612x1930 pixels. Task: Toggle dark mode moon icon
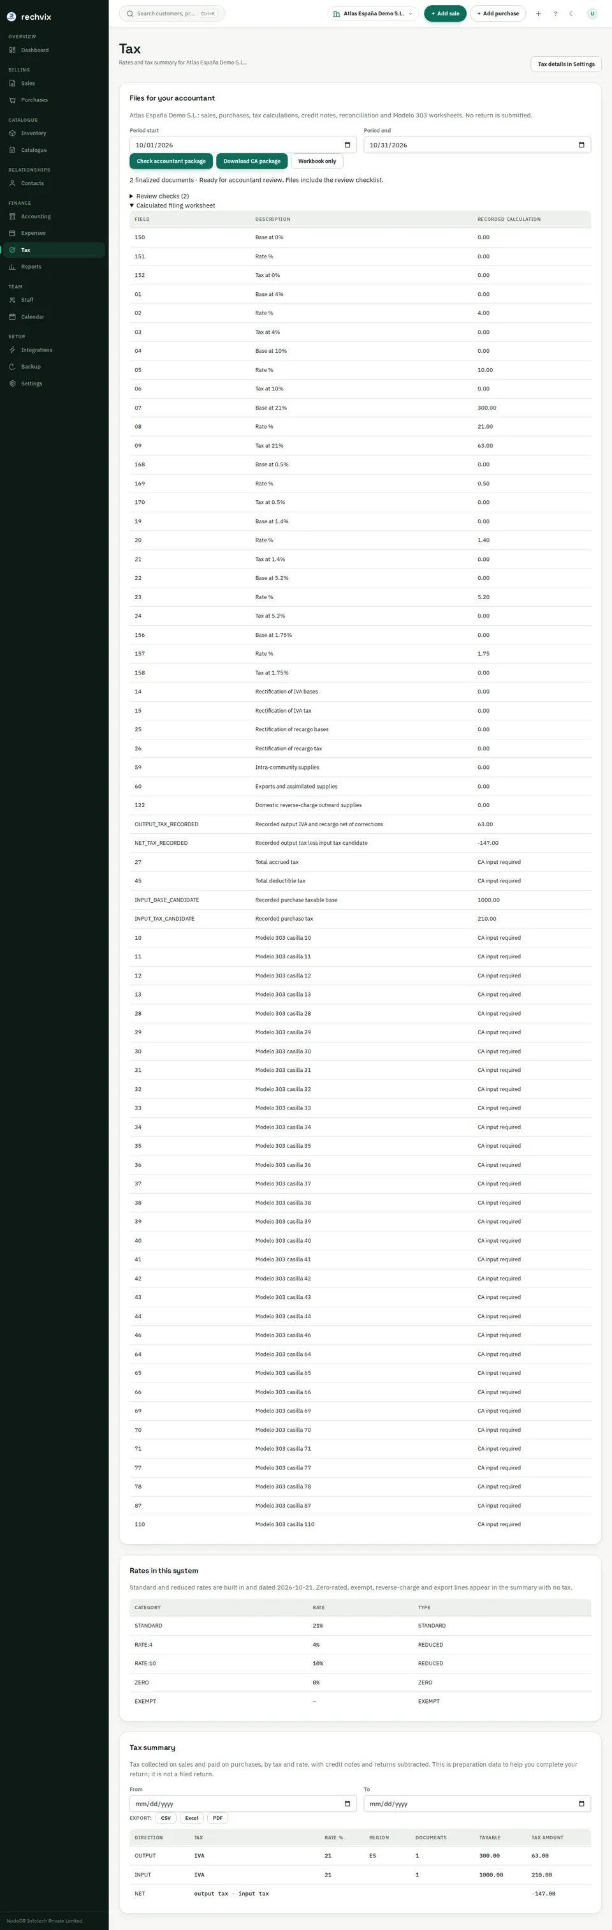point(572,13)
